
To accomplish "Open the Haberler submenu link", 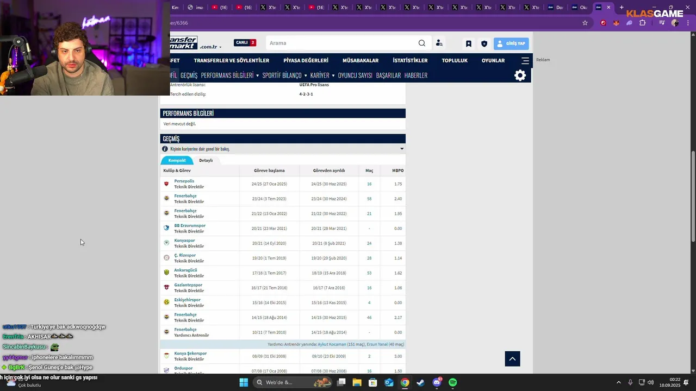I will (x=416, y=75).
